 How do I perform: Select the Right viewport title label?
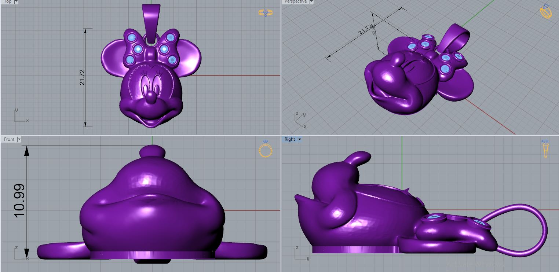tap(289, 139)
